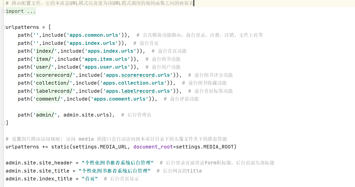The image size is (355, 187).
Task: Click the comment '# 前台图书功能'
Action: [163, 59]
